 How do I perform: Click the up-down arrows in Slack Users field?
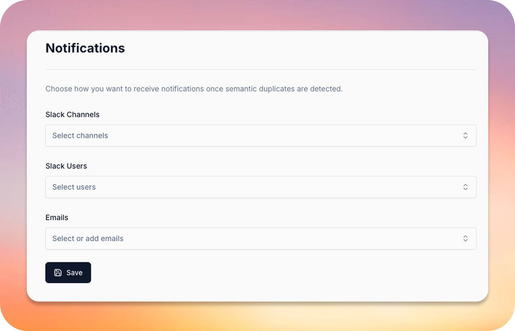click(x=465, y=187)
